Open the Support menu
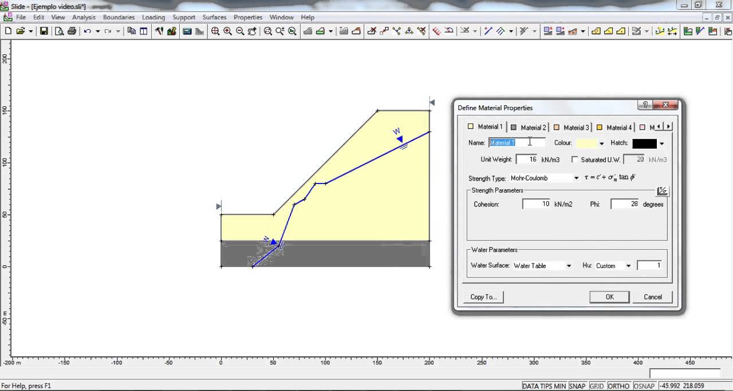The height and width of the screenshot is (391, 733). coord(184,17)
